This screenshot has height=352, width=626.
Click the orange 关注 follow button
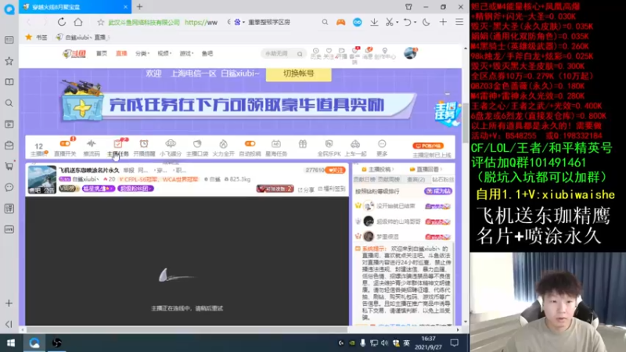point(336,170)
